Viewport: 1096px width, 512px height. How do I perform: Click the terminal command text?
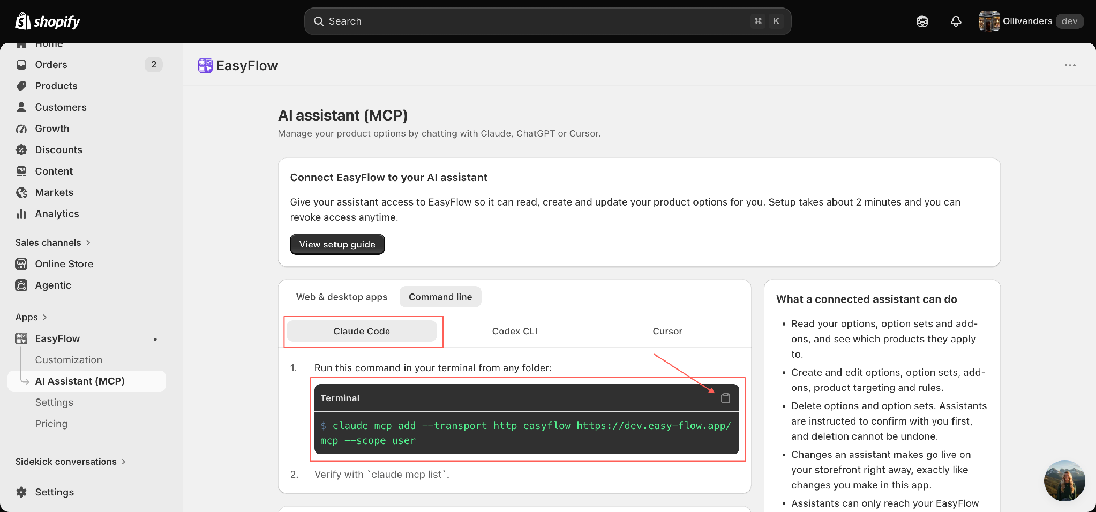coord(526,433)
